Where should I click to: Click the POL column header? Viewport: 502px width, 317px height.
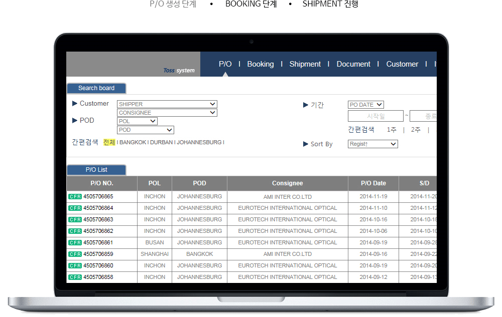[x=155, y=183]
